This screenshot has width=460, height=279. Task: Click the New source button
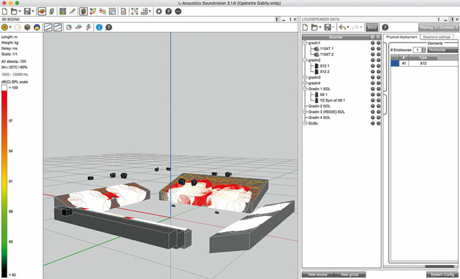click(317, 274)
